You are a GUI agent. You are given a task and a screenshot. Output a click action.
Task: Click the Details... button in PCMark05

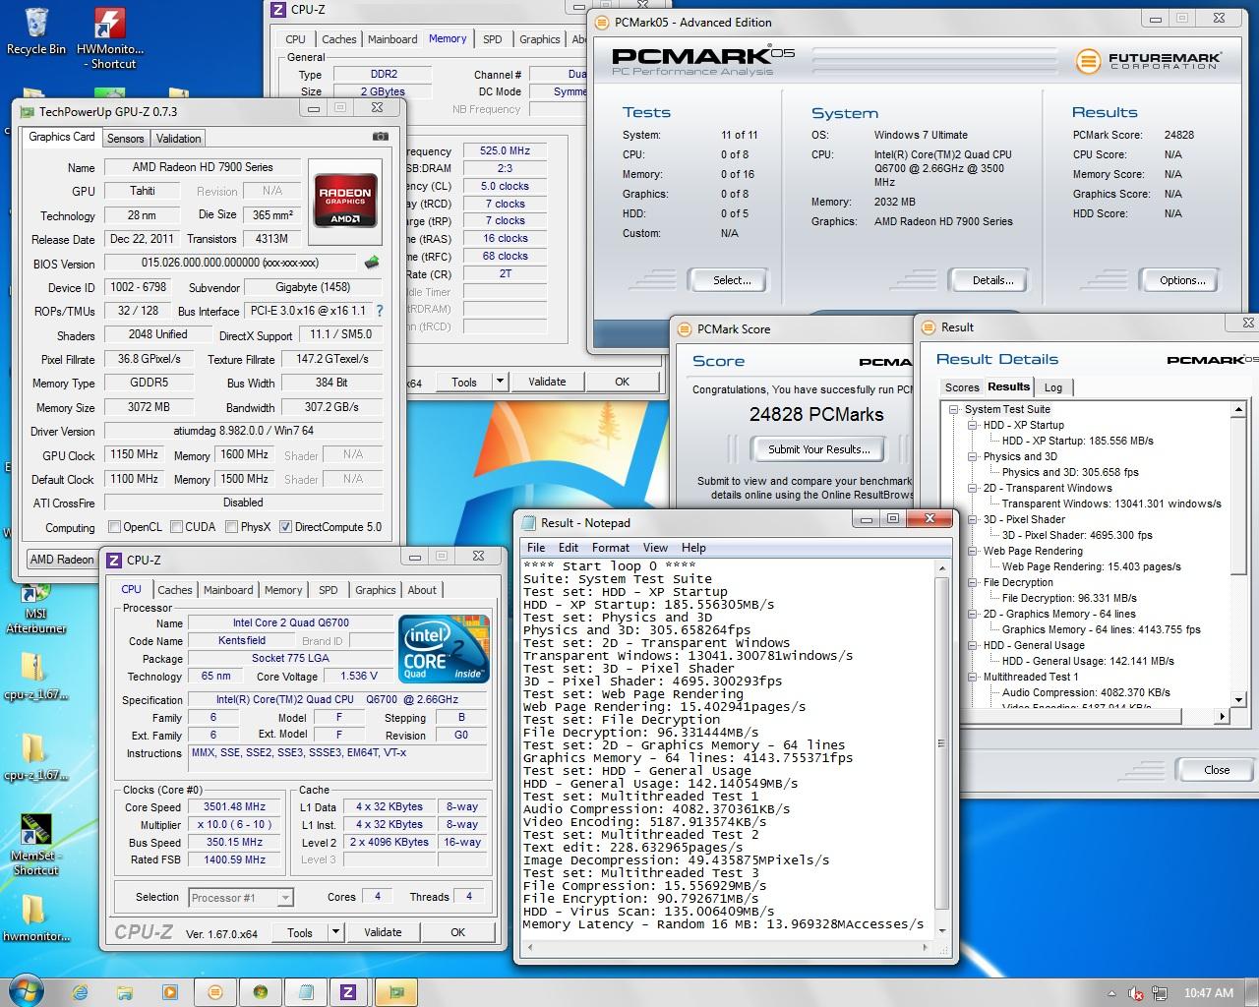992,280
